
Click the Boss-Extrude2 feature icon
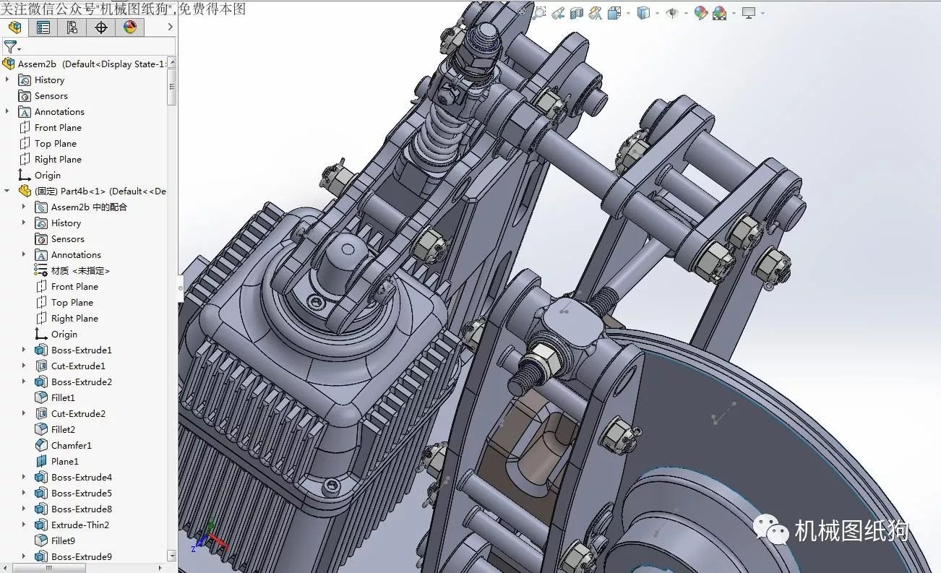coord(41,382)
